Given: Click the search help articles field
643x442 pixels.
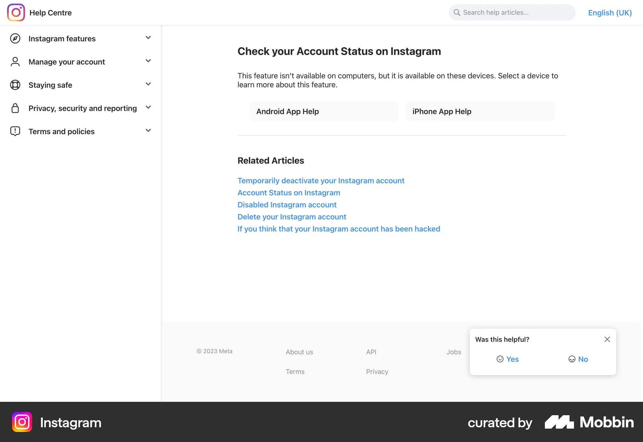Looking at the screenshot, I should tap(512, 12).
